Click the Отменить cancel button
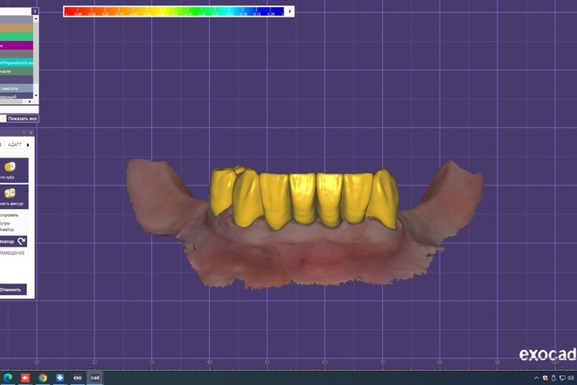Screen dimensions: 577x385 12,290
